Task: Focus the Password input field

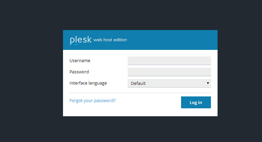Action: [x=169, y=72]
